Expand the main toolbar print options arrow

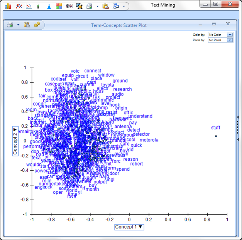98,7
